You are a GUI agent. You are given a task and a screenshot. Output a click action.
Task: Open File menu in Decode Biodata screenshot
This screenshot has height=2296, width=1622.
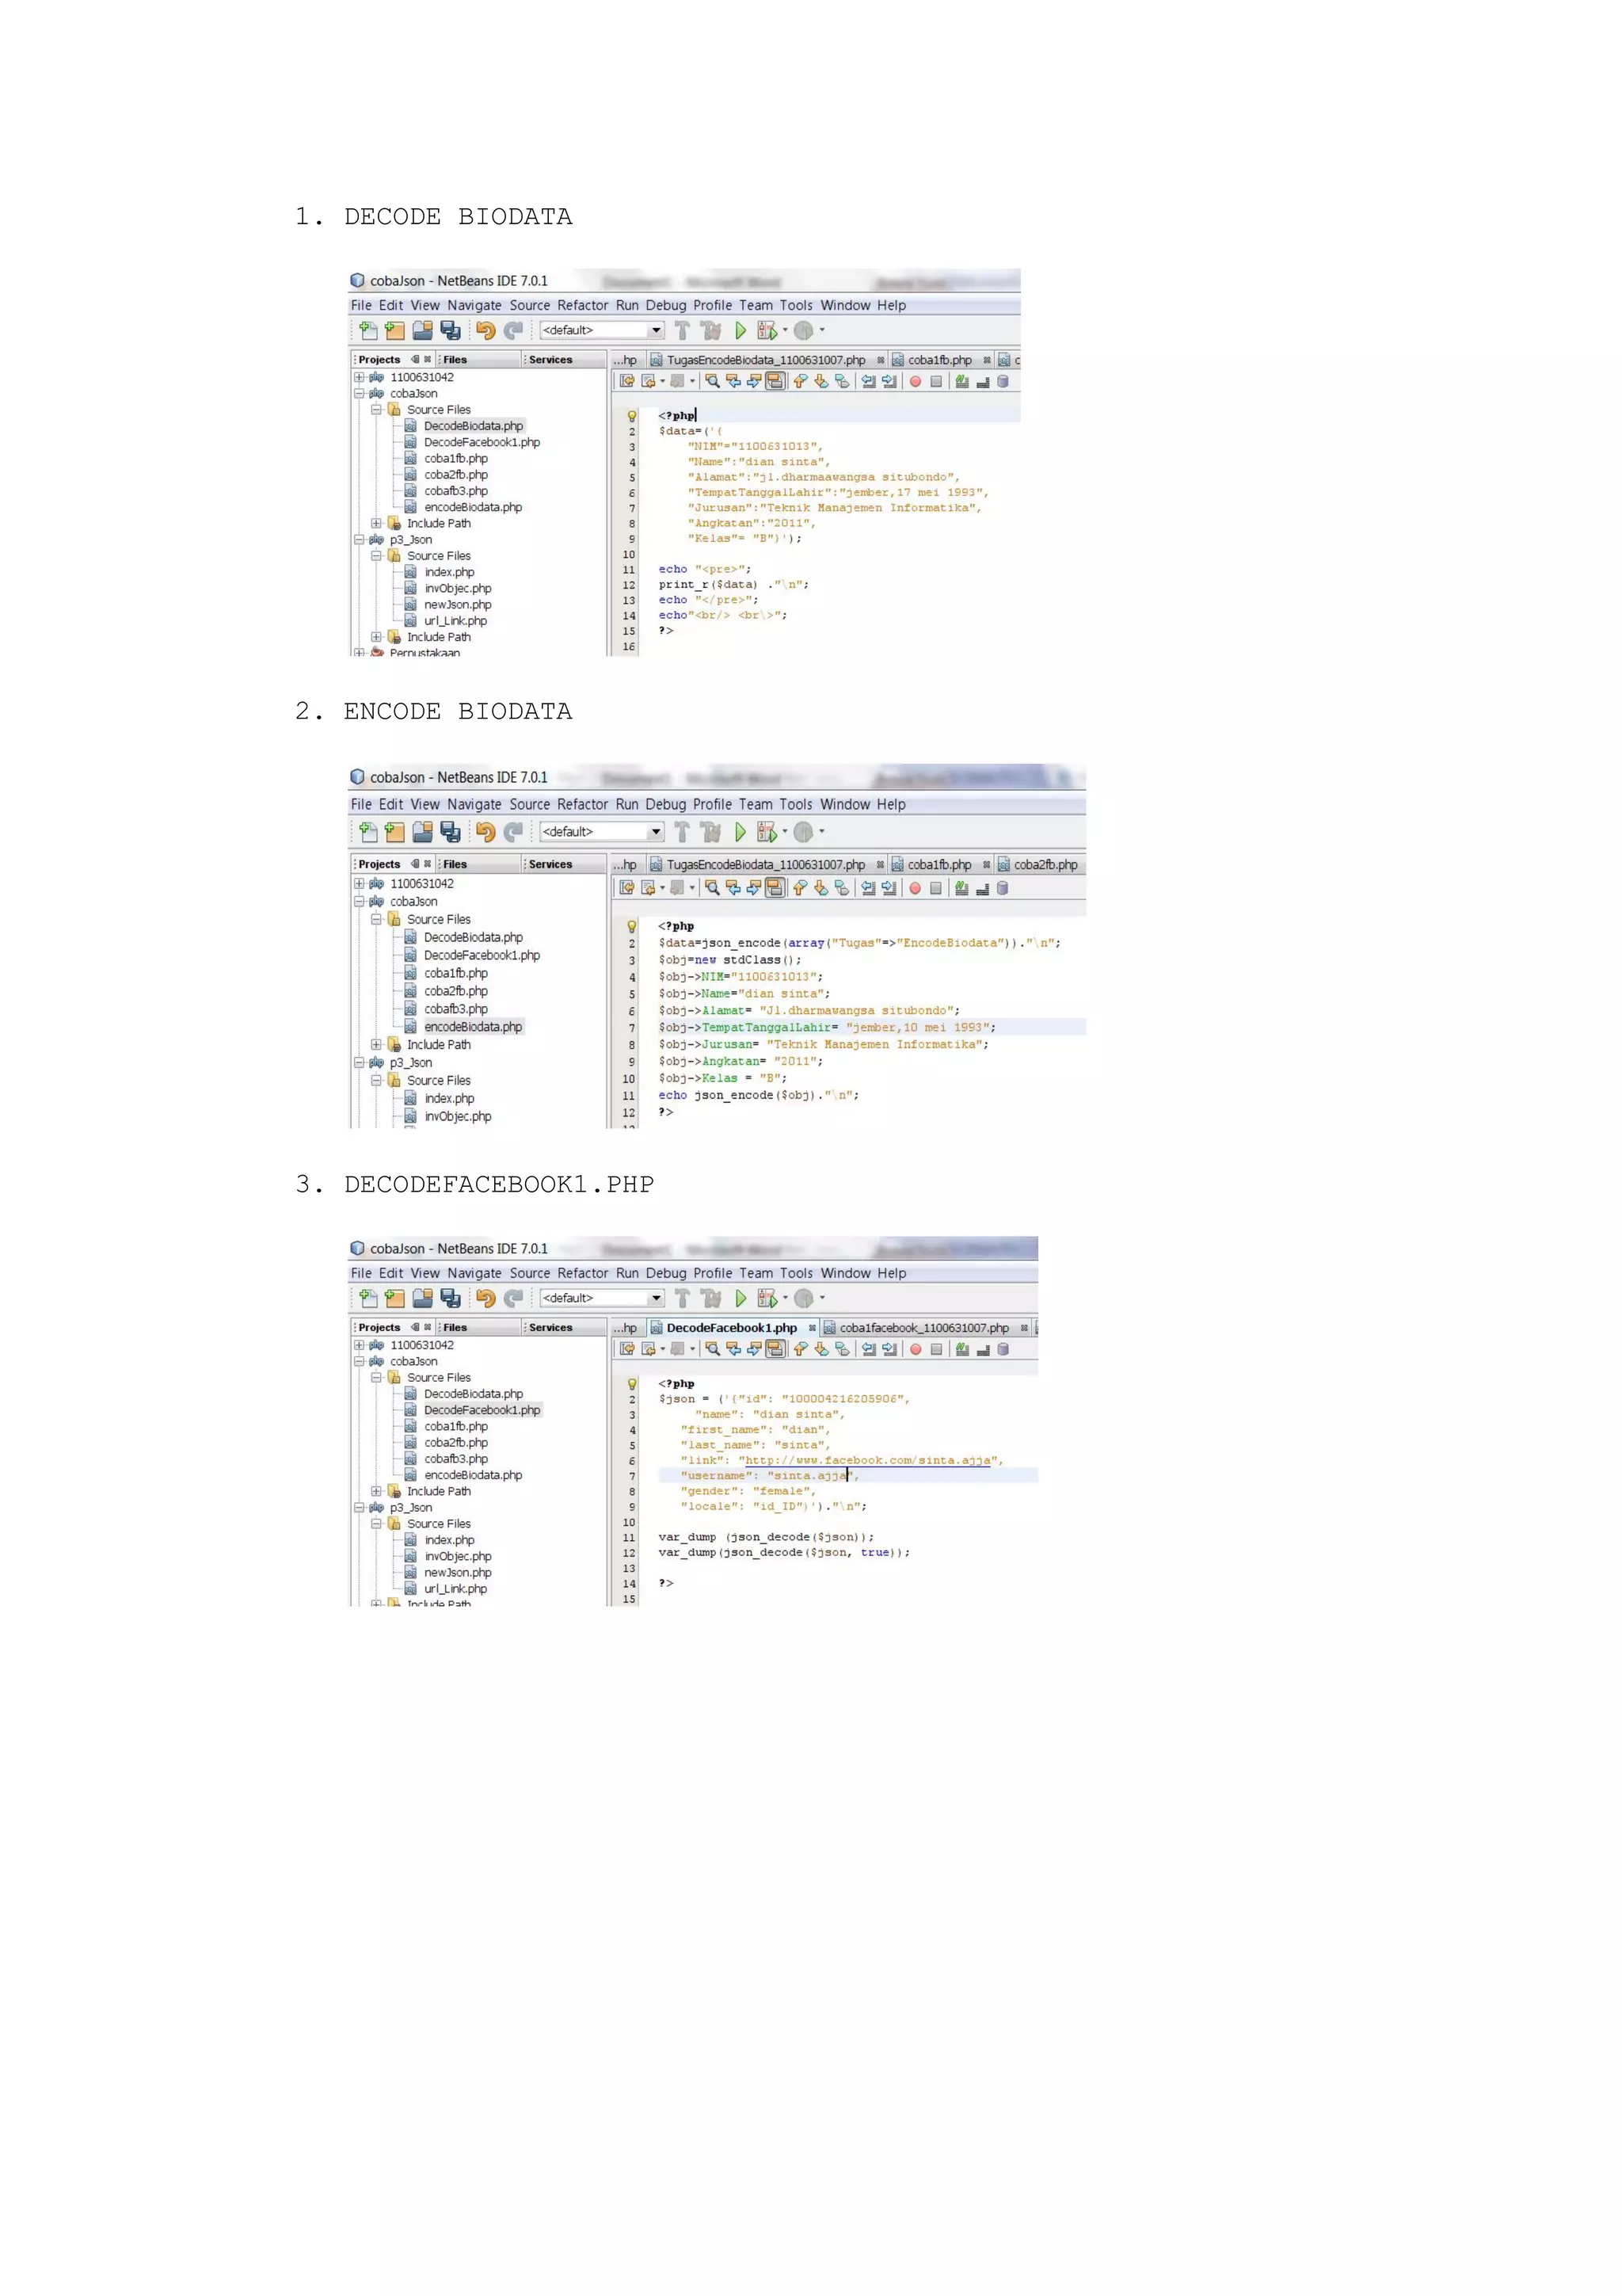pos(361,306)
